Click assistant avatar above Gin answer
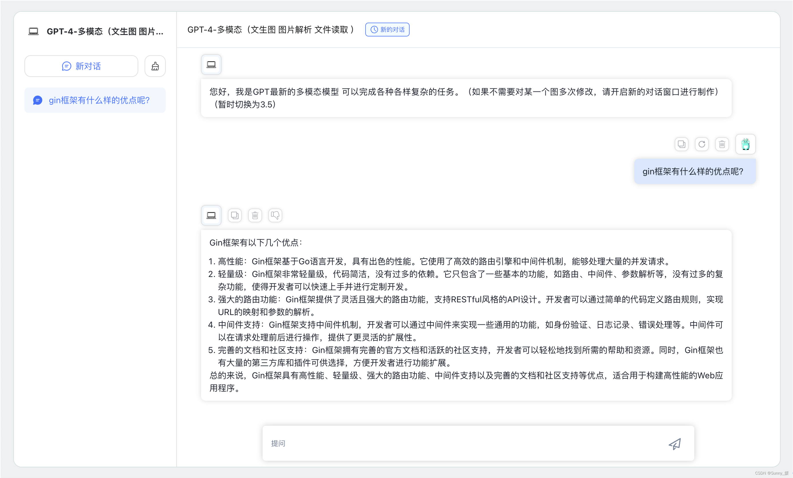The image size is (793, 478). [211, 215]
